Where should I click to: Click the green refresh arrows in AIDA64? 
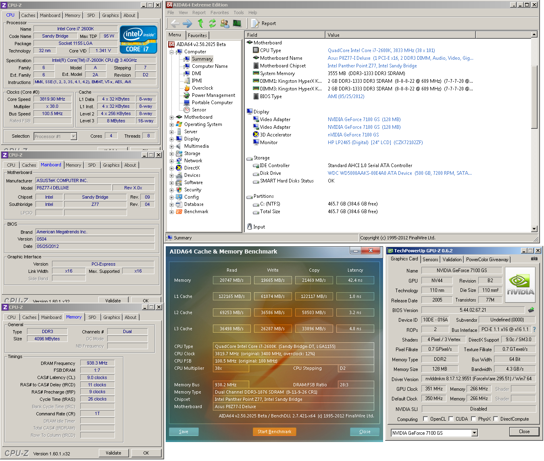pos(213,23)
